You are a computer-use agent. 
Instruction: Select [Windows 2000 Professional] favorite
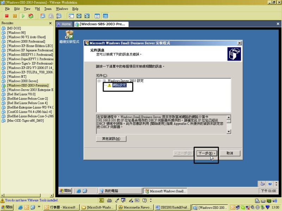tap(26, 41)
